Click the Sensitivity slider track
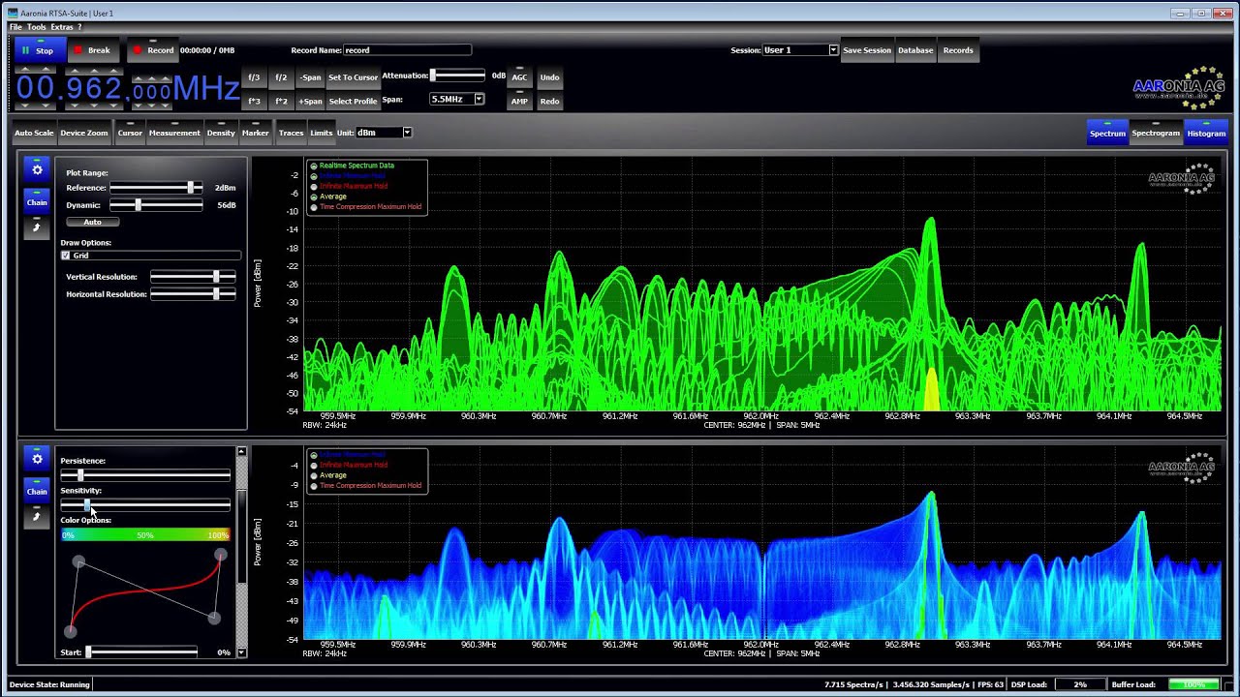Image resolution: width=1240 pixels, height=697 pixels. pos(145,505)
